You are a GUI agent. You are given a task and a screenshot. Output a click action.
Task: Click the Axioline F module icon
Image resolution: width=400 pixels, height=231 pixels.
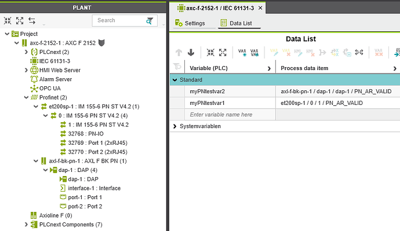coord(34,215)
